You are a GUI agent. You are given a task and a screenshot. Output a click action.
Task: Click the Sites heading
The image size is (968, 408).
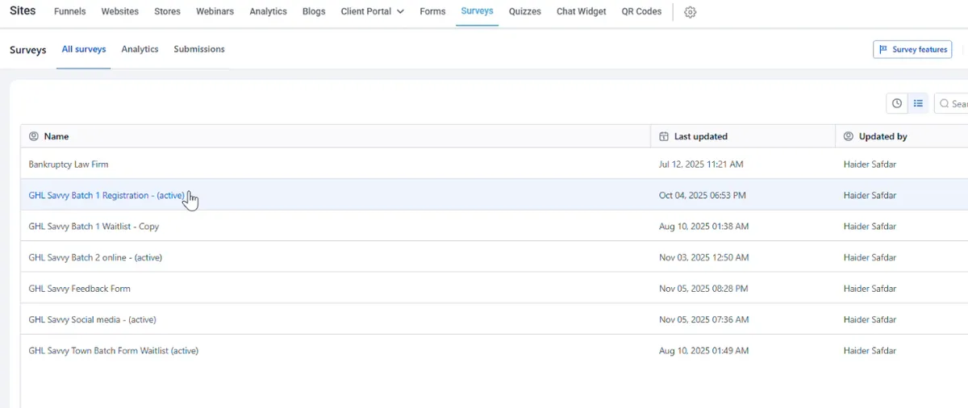coord(23,11)
